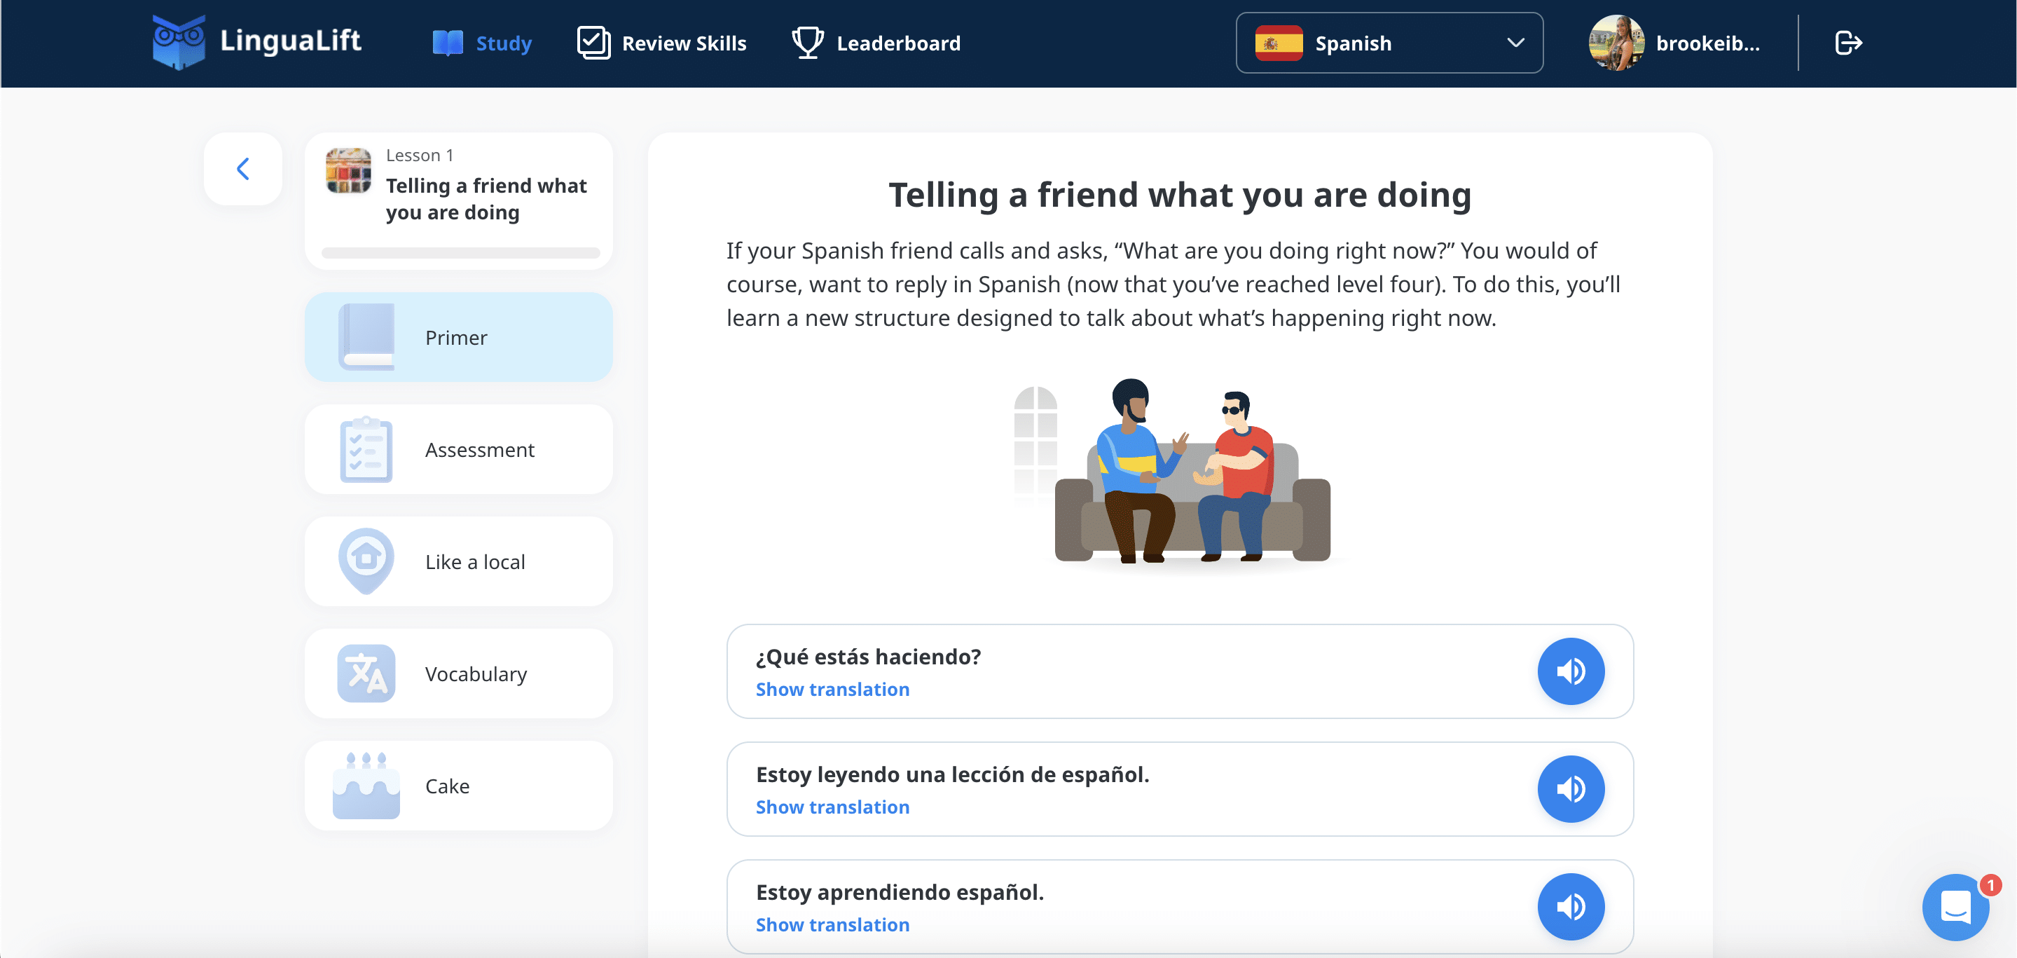
Task: Click the Assessment section icon
Action: pos(365,449)
